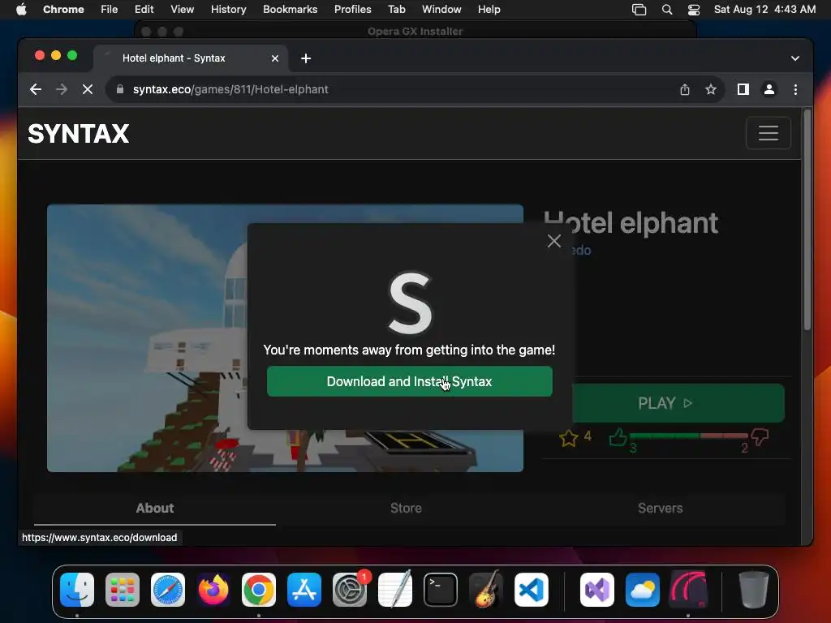Switch to the Store tab
The image size is (831, 623).
click(x=406, y=508)
